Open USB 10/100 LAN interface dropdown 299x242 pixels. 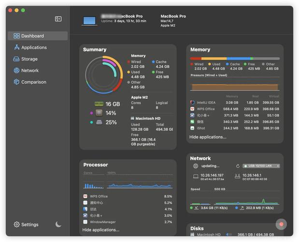[261, 166]
